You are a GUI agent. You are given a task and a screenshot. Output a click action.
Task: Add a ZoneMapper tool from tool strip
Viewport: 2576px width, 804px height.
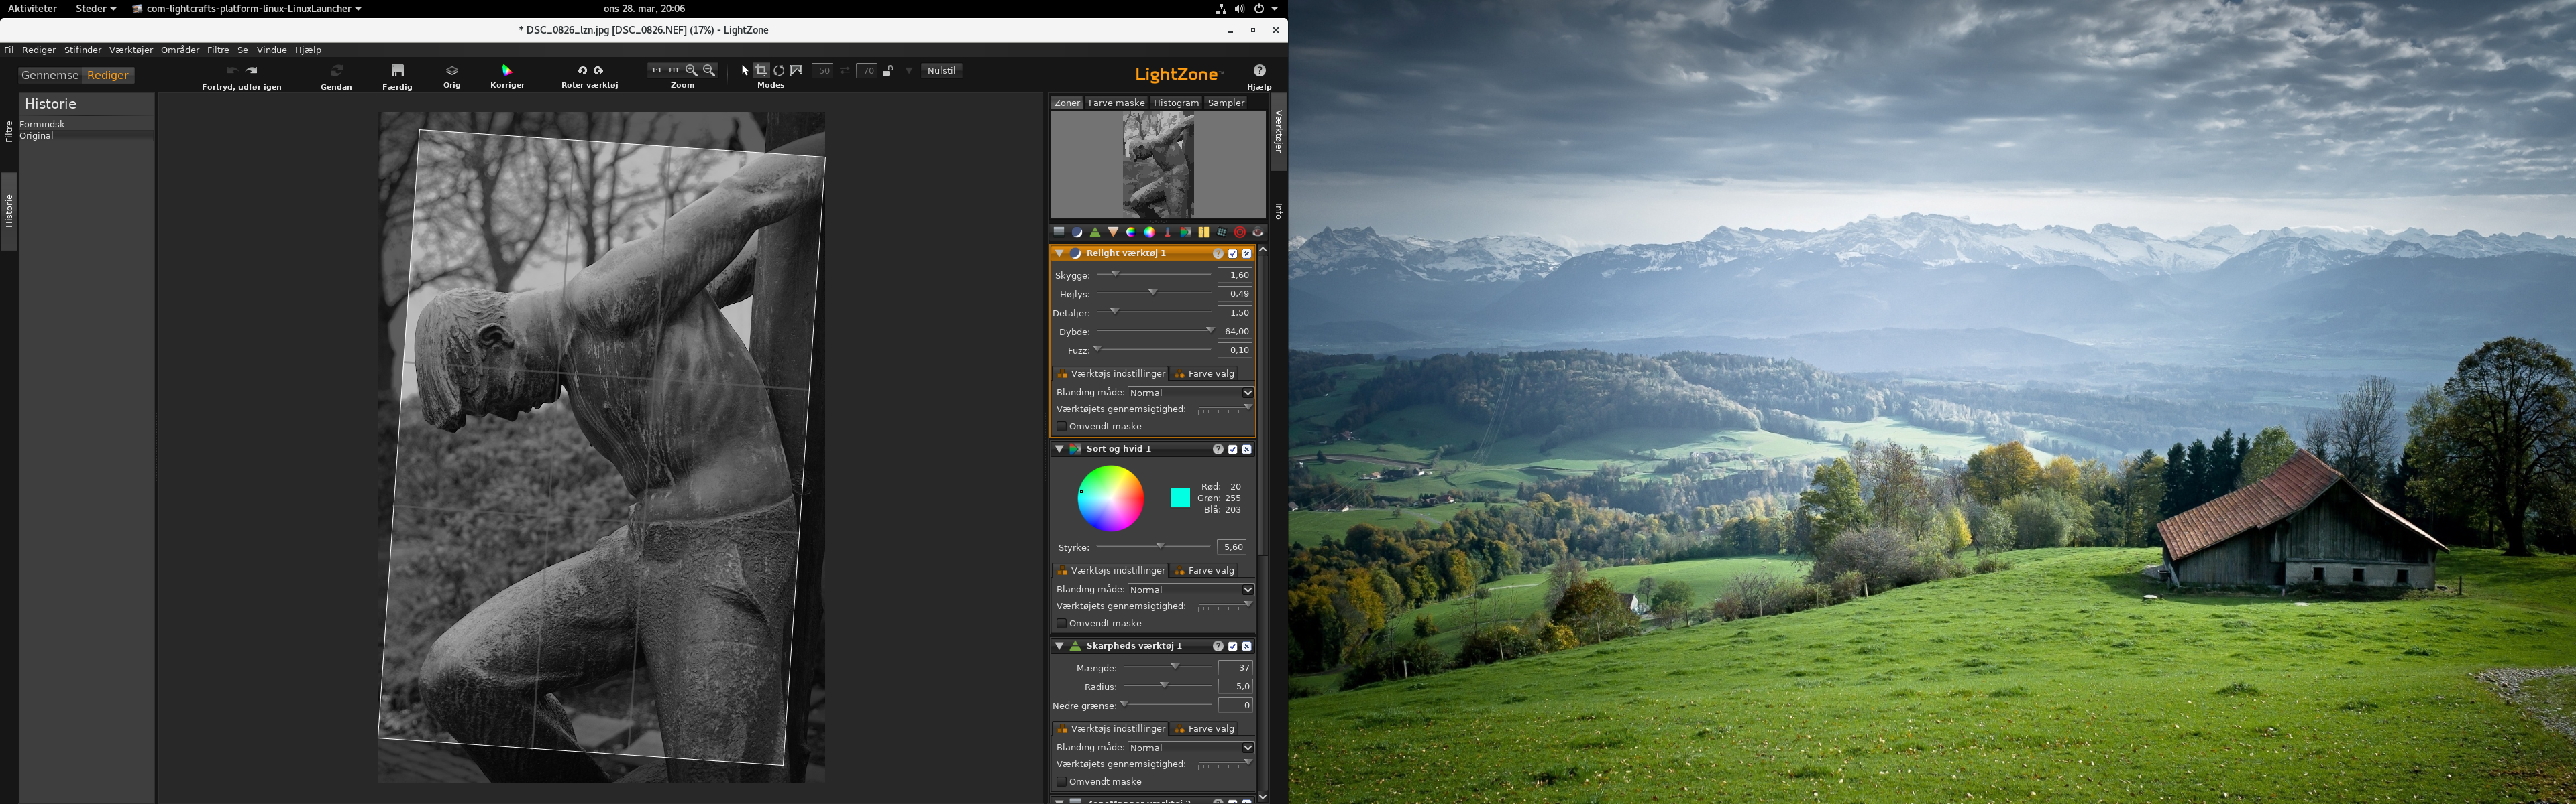click(x=1059, y=232)
